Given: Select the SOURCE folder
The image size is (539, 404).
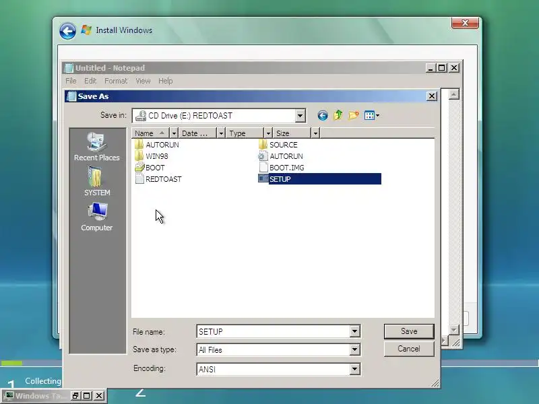Looking at the screenshot, I should tap(278, 145).
